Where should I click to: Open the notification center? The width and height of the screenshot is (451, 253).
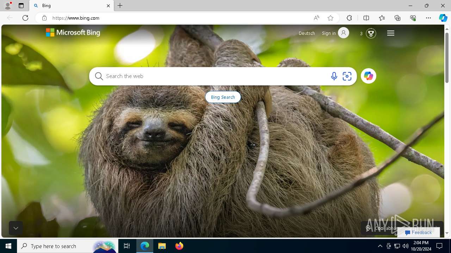(439, 246)
